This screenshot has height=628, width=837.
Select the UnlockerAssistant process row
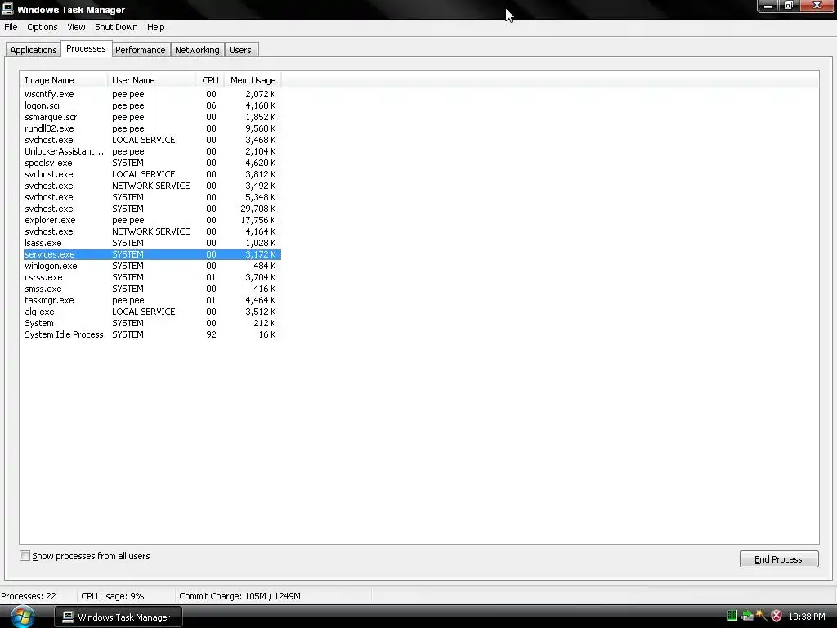tap(152, 151)
